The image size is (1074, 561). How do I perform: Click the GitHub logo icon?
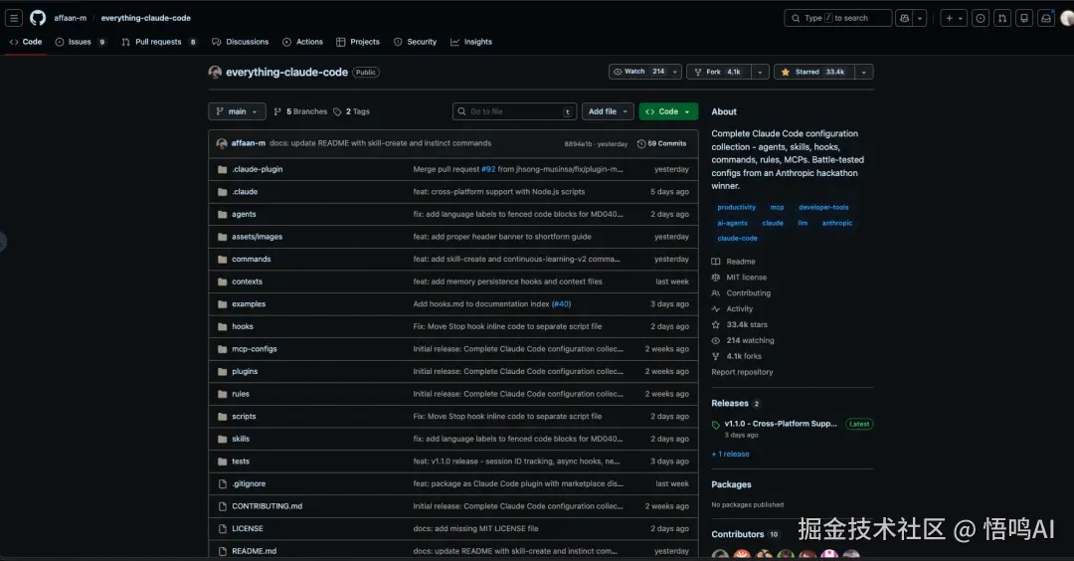38,18
